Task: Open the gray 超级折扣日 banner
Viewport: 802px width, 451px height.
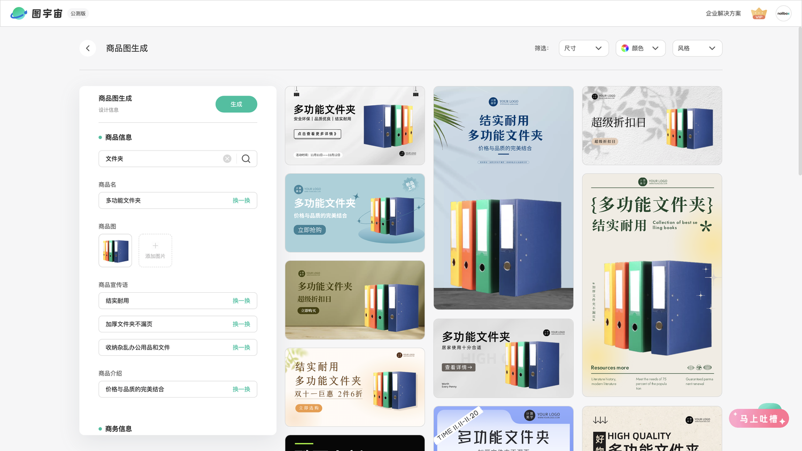Action: (652, 126)
